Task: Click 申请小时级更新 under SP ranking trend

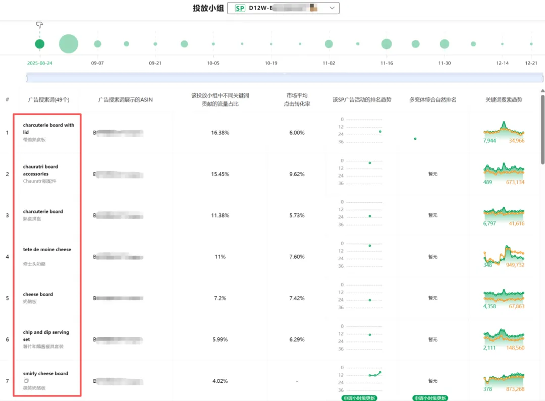Action: pos(359,398)
